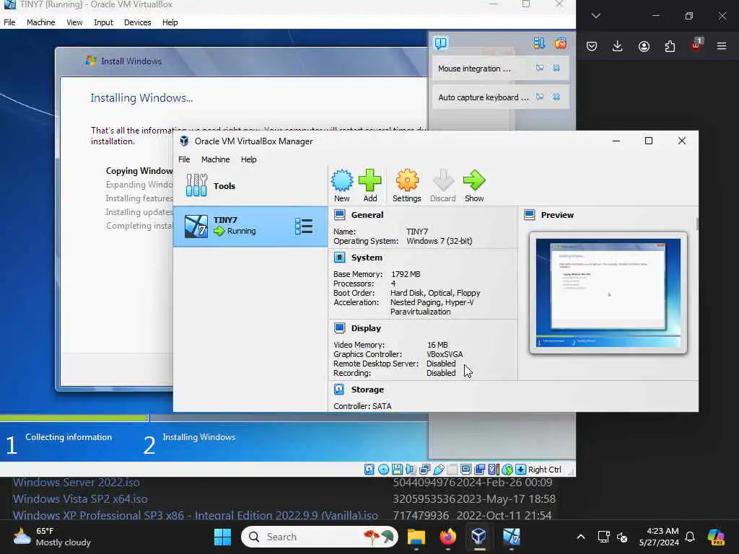Select the TINY7 running machine entry

coord(250,226)
